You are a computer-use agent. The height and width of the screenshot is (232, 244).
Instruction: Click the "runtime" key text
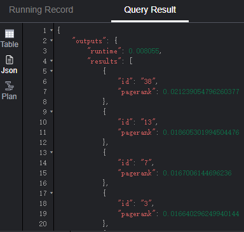(x=104, y=51)
